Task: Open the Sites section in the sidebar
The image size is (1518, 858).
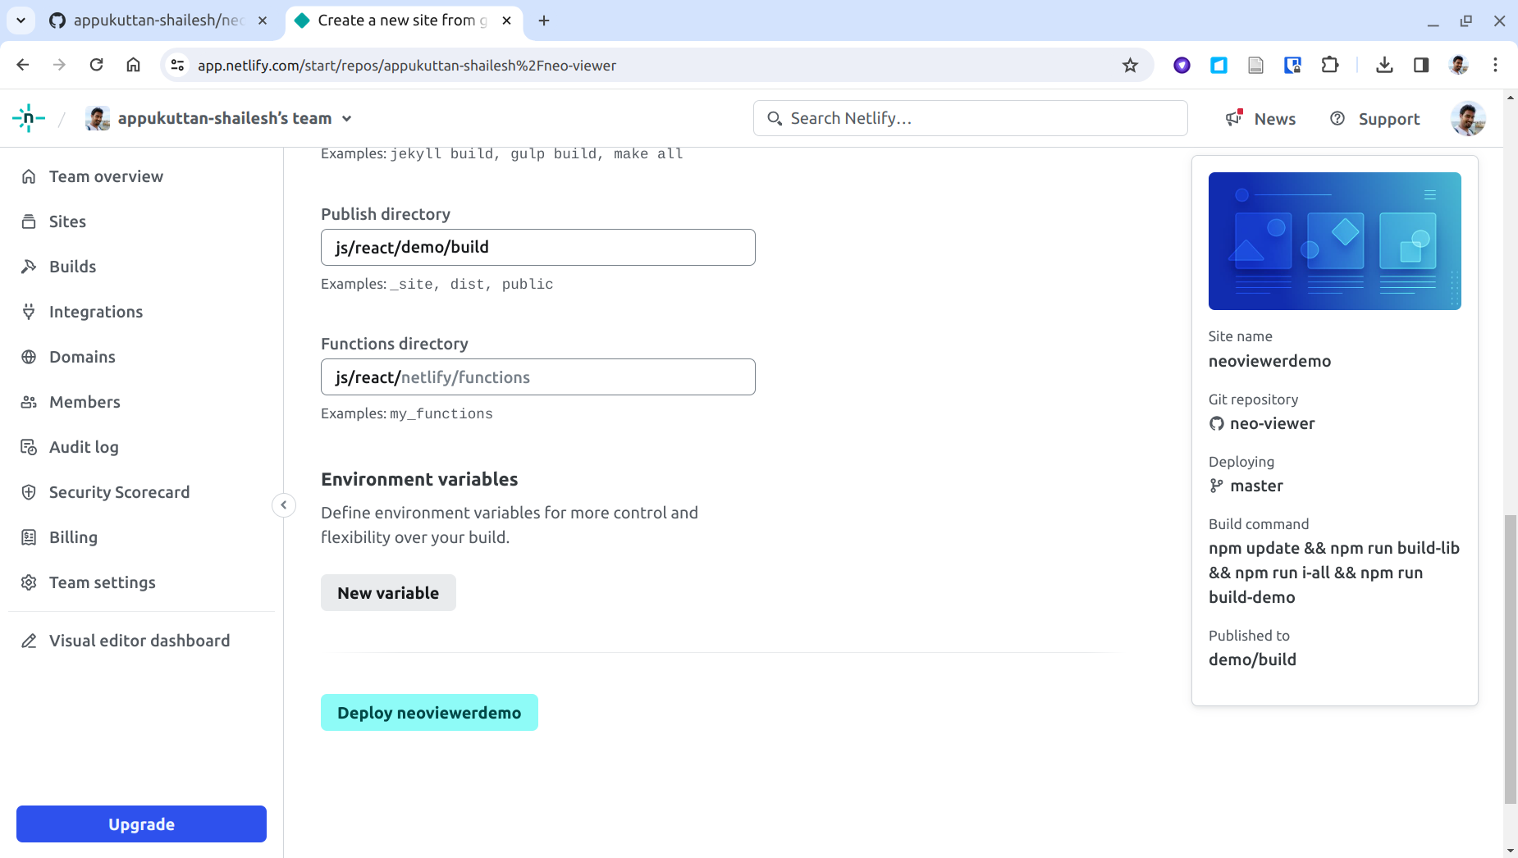Action: coord(67,221)
